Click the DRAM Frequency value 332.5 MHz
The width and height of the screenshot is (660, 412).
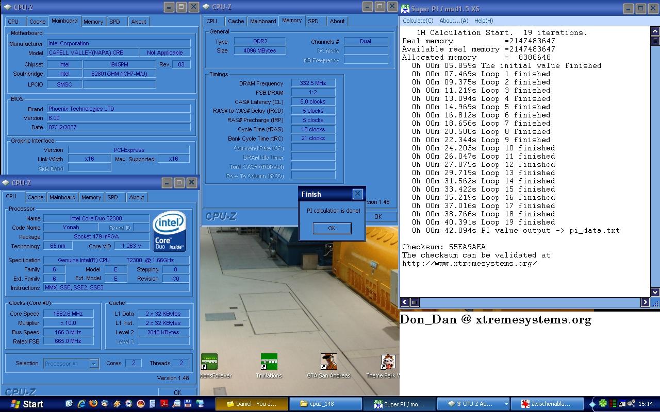click(x=313, y=83)
